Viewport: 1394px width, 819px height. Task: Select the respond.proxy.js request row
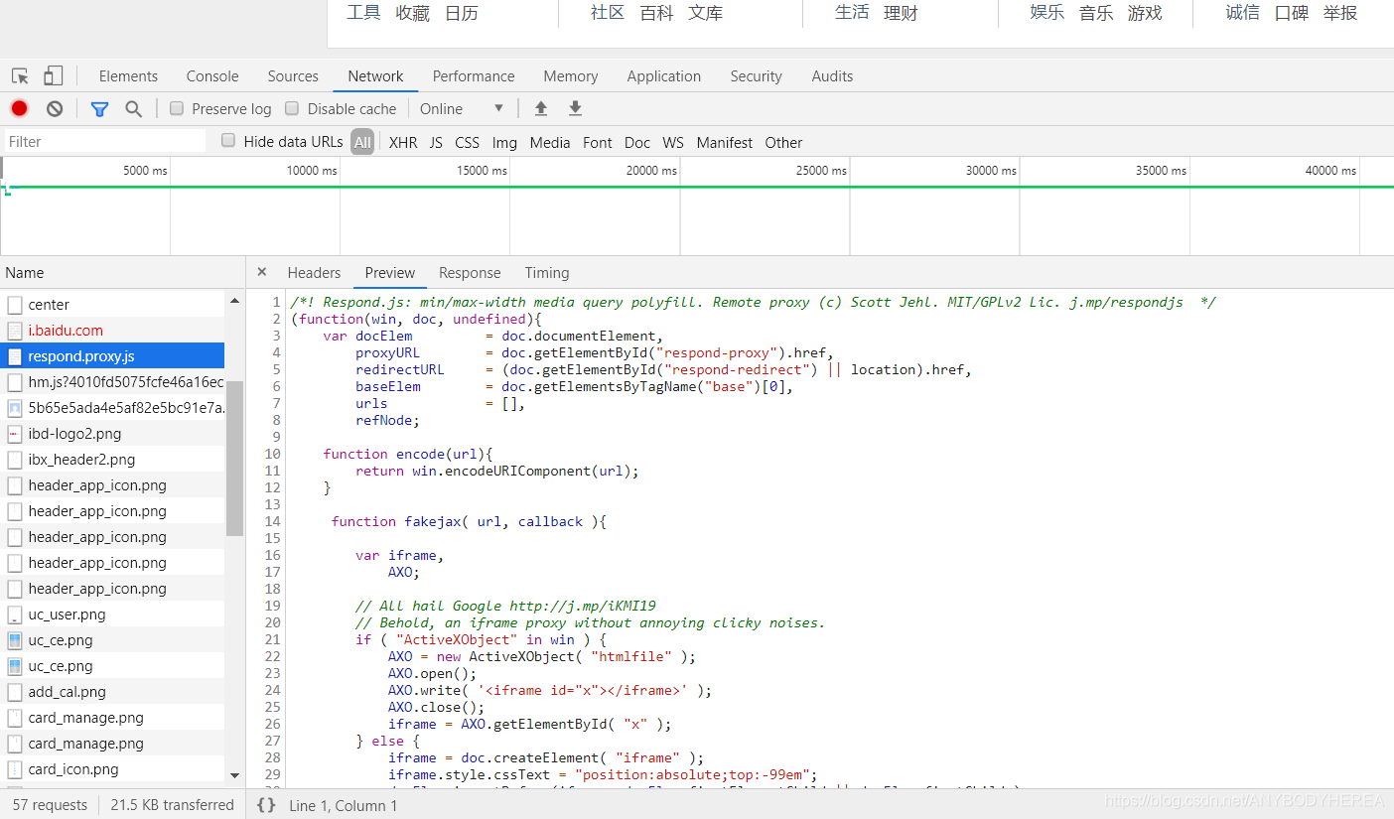coord(112,356)
